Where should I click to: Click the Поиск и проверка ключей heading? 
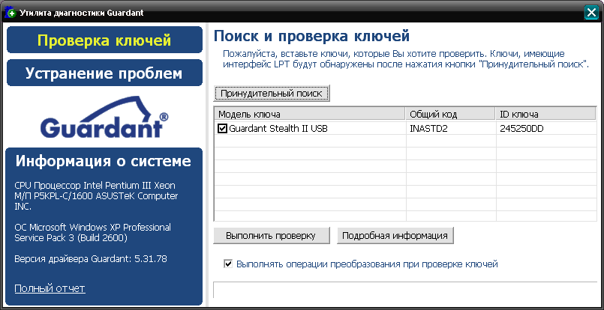point(311,36)
